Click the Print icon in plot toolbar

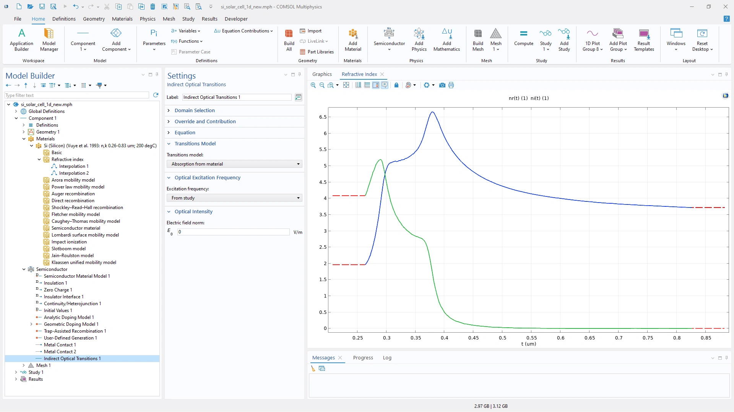451,85
